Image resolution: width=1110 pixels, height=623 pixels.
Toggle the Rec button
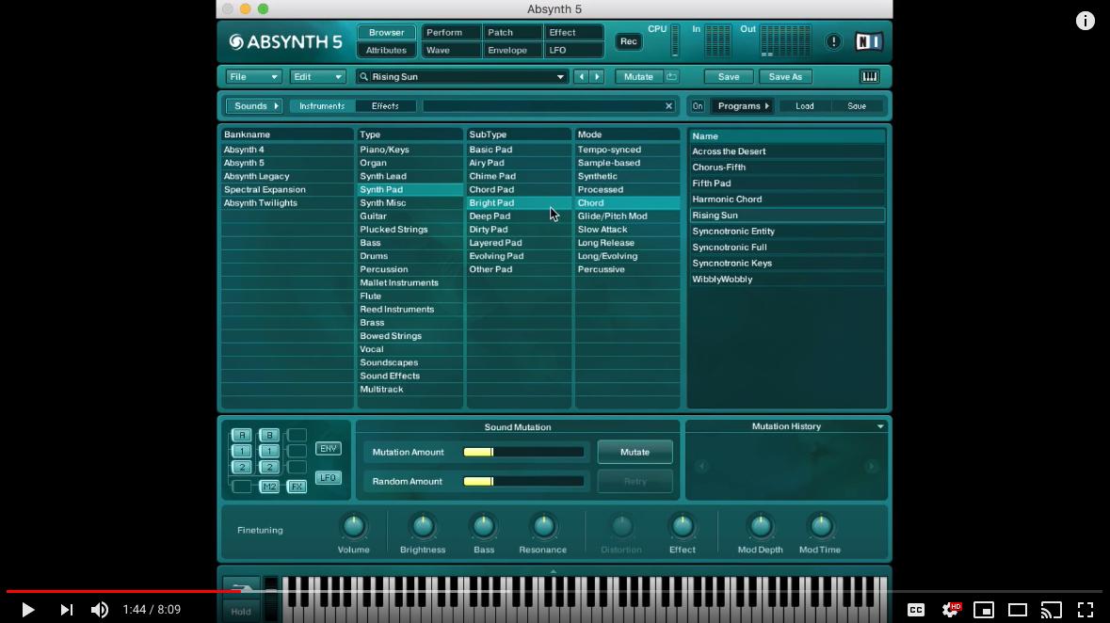(629, 41)
